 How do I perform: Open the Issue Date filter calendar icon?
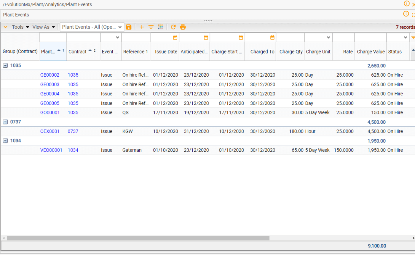(x=175, y=38)
